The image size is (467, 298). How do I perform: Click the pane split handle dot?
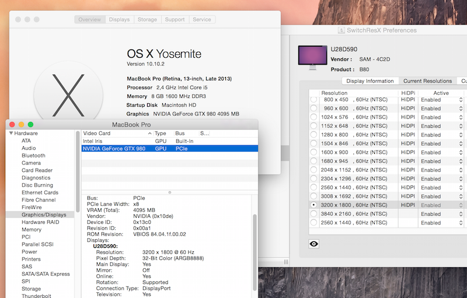click(170, 192)
